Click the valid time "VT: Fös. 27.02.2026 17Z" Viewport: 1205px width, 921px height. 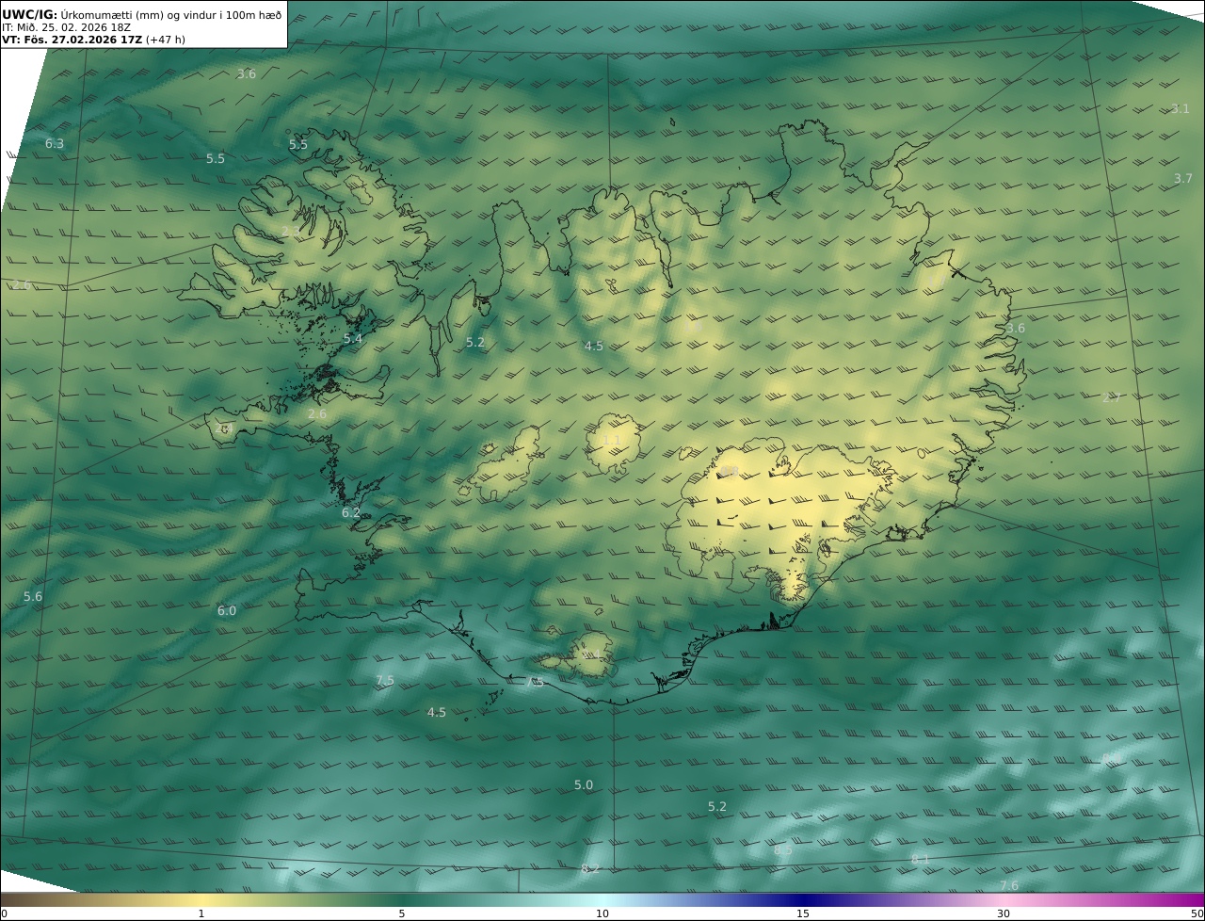coord(72,40)
